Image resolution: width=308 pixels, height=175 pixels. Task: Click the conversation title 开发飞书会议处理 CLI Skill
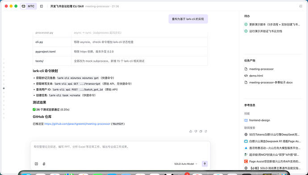[67, 6]
